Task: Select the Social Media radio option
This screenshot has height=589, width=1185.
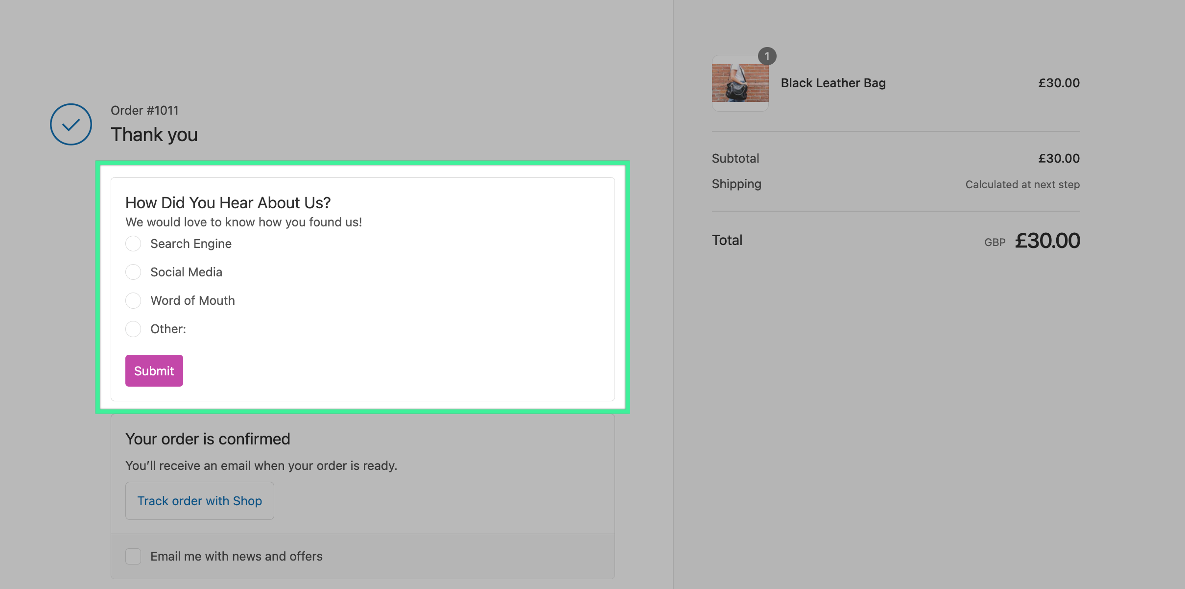Action: tap(133, 272)
